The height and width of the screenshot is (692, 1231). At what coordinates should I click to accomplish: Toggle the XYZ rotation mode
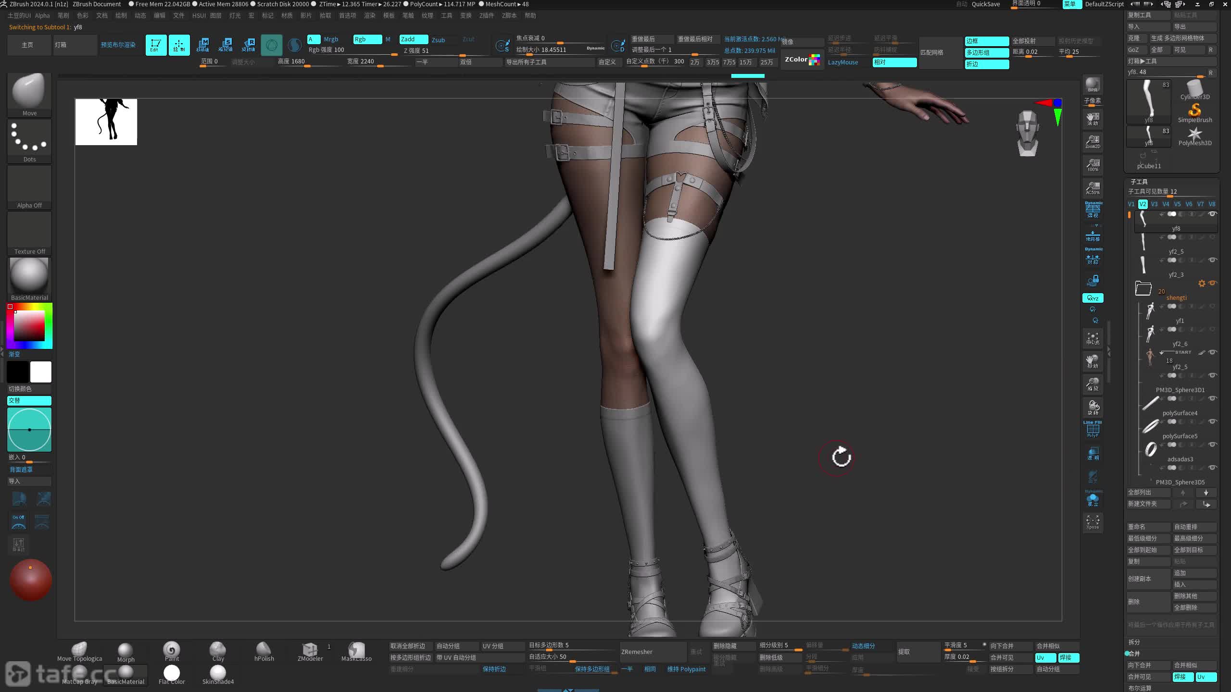[x=1093, y=298]
